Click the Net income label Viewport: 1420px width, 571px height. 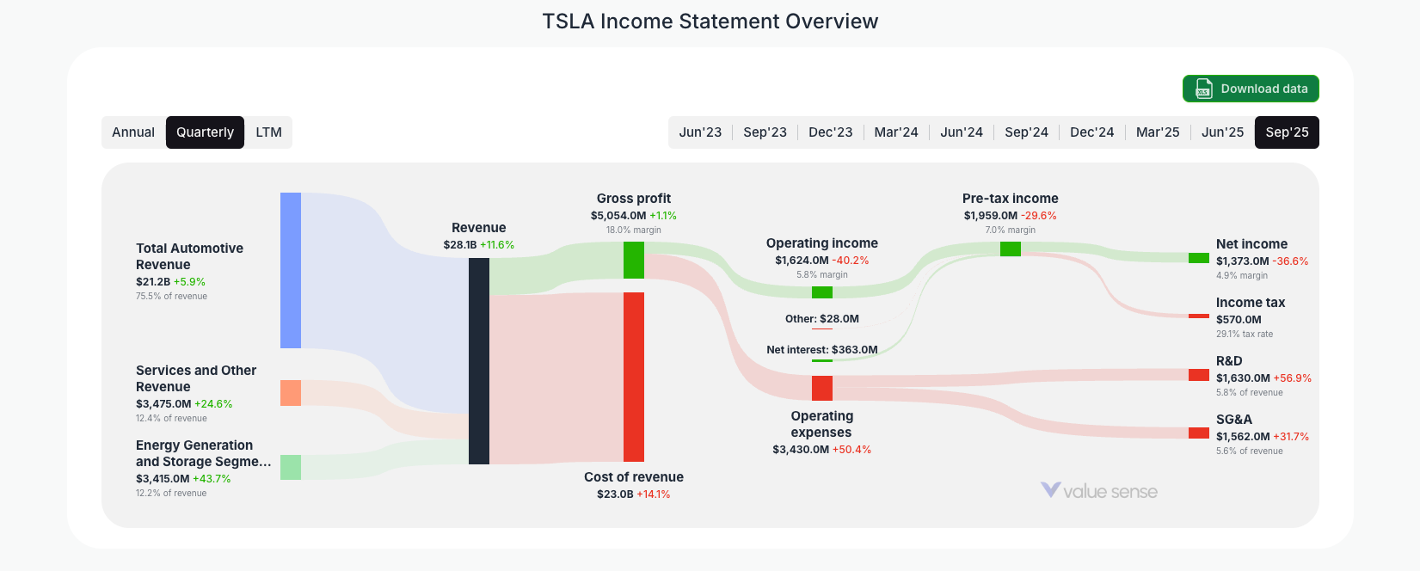click(1251, 243)
